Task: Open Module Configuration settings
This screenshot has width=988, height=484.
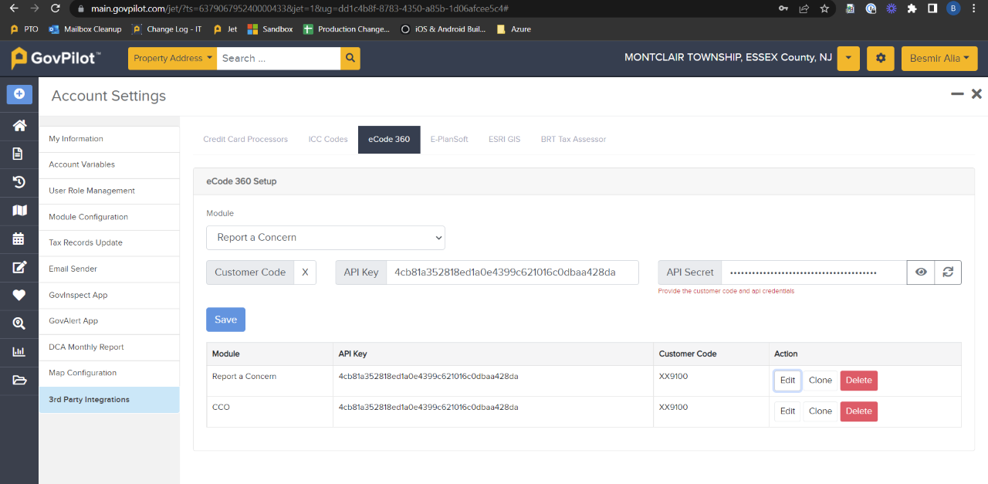Action: [x=109, y=217]
